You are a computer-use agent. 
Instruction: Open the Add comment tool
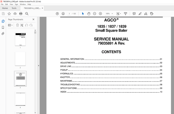(134, 13)
